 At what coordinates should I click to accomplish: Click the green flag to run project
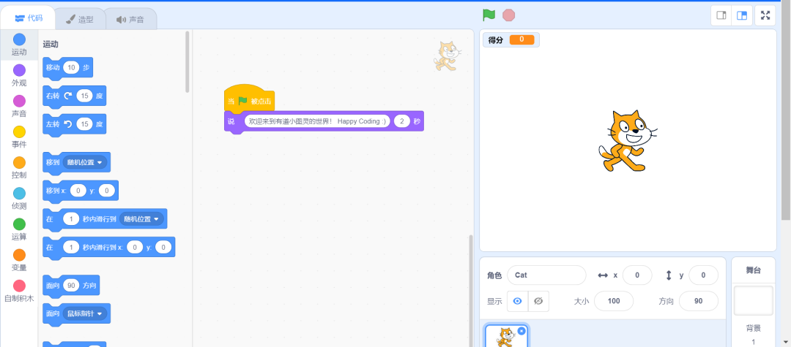point(489,15)
